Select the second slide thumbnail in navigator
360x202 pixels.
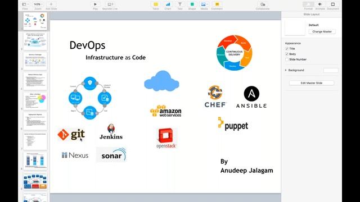[x=35, y=41]
